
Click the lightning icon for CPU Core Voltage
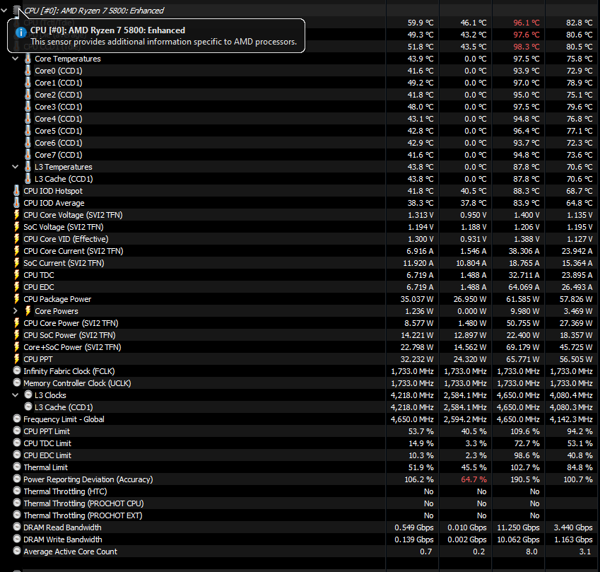(x=16, y=215)
